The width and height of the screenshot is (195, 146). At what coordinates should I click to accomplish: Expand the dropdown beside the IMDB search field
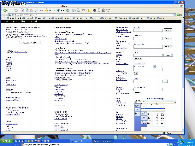coord(171,55)
